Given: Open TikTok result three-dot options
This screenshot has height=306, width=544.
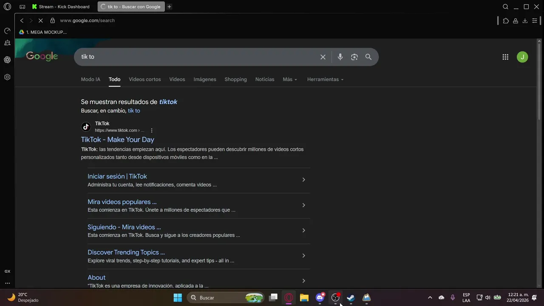Looking at the screenshot, I should pos(152,130).
